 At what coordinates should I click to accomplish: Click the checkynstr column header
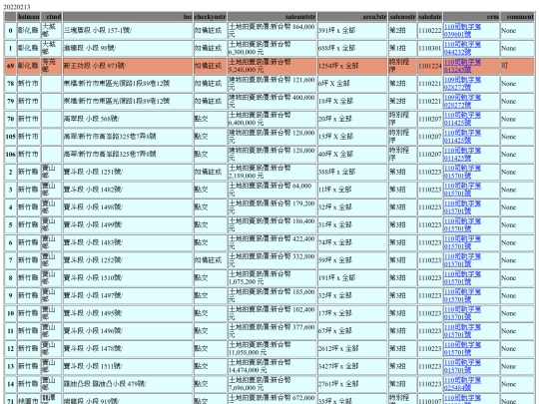(x=210, y=17)
